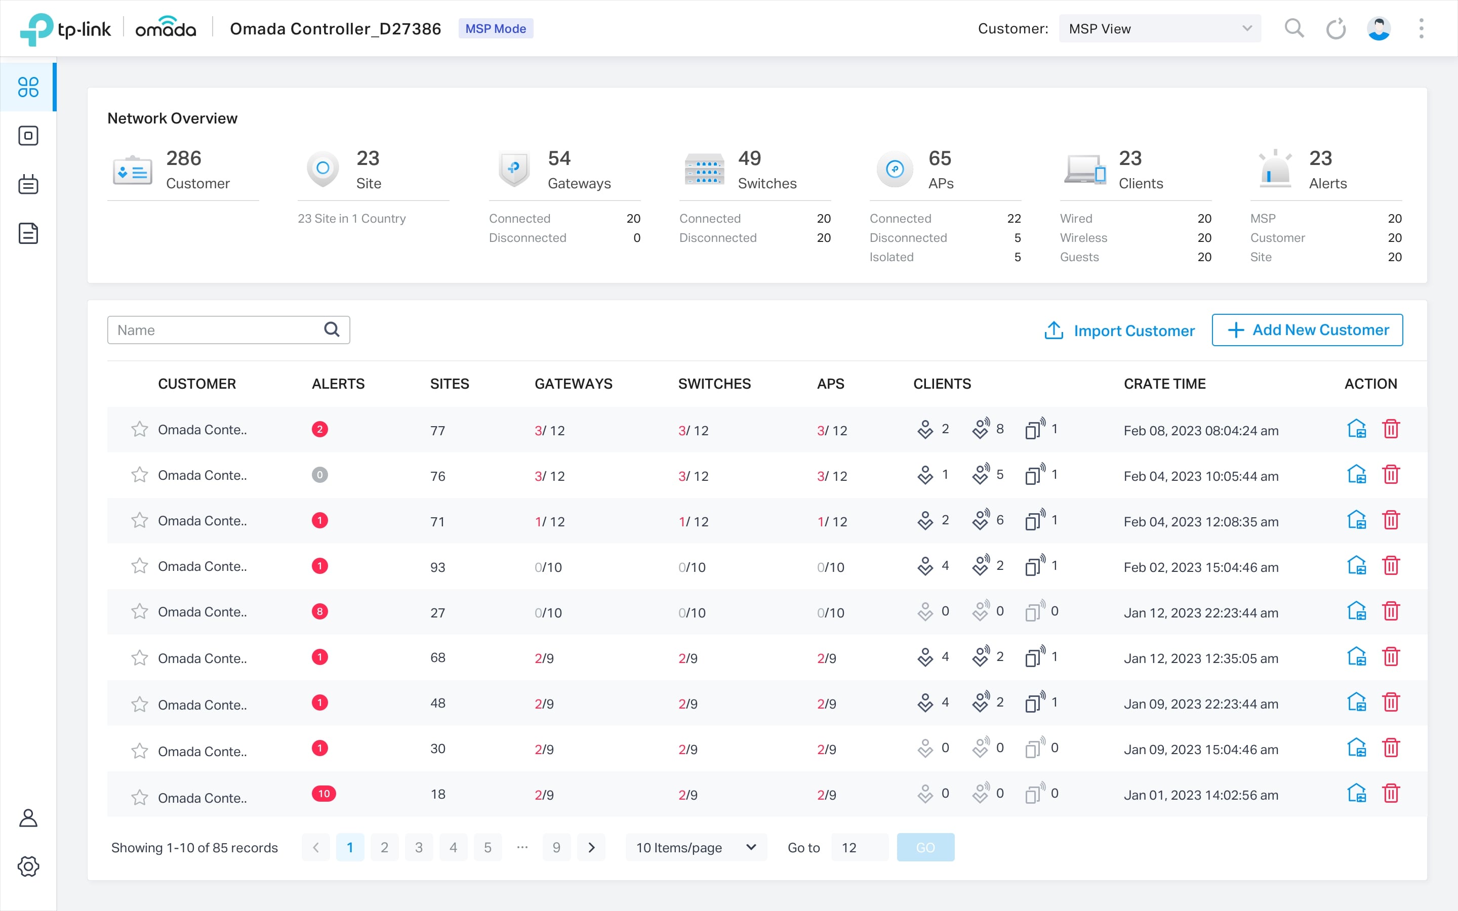Click Import Customer link
Viewport: 1458px width, 911px height.
tap(1119, 330)
